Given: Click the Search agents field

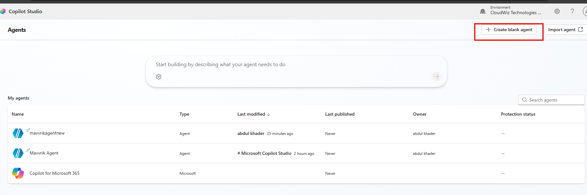Looking at the screenshot, I should (x=551, y=100).
